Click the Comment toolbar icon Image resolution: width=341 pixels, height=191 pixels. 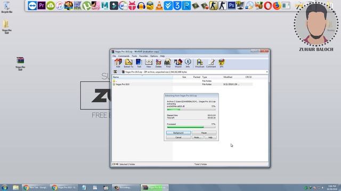211,63
